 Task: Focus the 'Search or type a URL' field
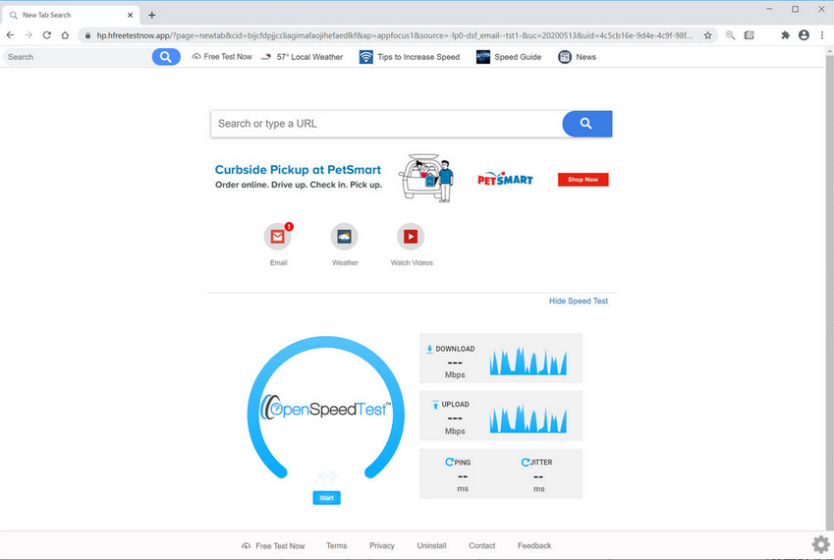click(x=385, y=124)
